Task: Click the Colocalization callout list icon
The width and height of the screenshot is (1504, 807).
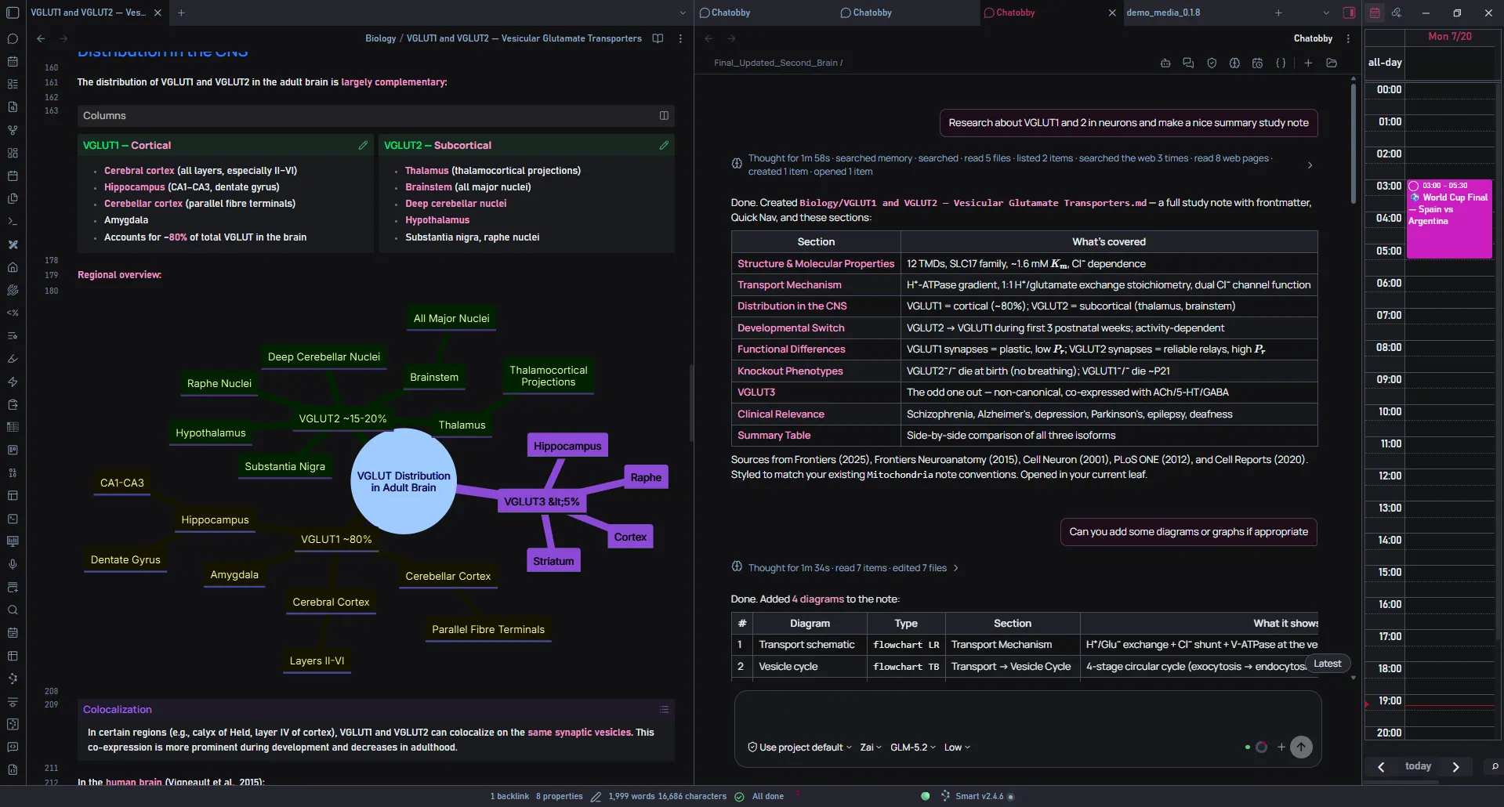Action: click(664, 709)
